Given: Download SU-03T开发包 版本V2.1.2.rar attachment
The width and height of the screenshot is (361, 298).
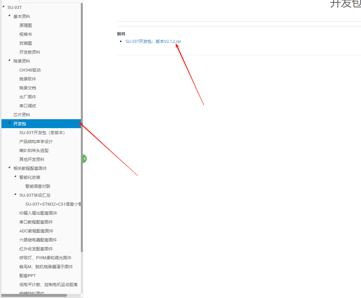Looking at the screenshot, I should pyautogui.click(x=153, y=41).
